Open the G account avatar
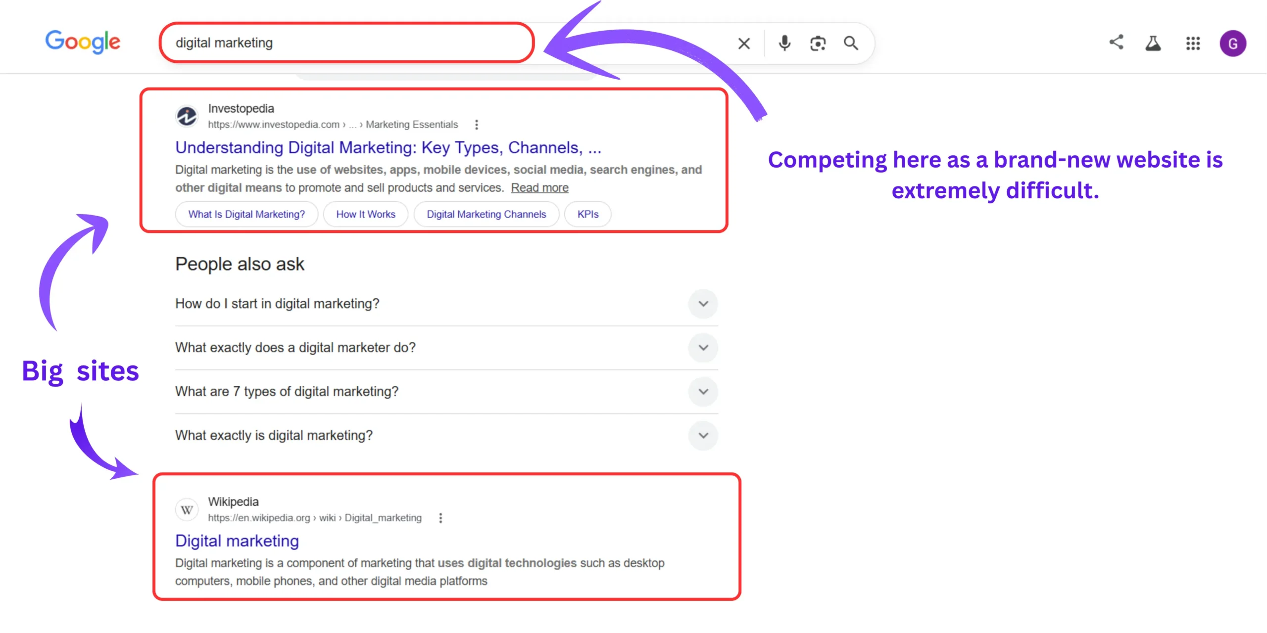 point(1233,44)
